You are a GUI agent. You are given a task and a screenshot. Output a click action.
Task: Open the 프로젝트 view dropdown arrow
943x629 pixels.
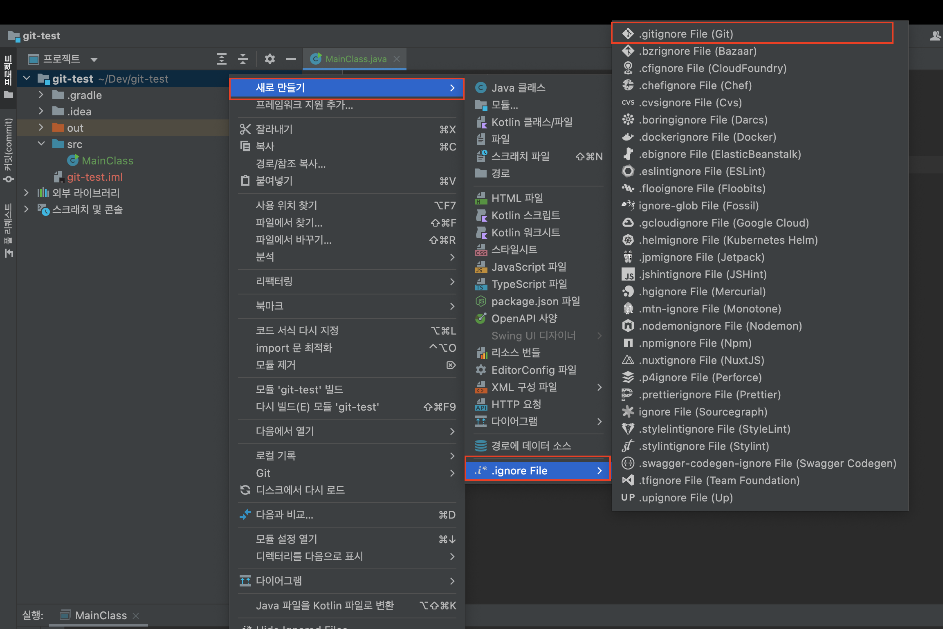point(94,60)
